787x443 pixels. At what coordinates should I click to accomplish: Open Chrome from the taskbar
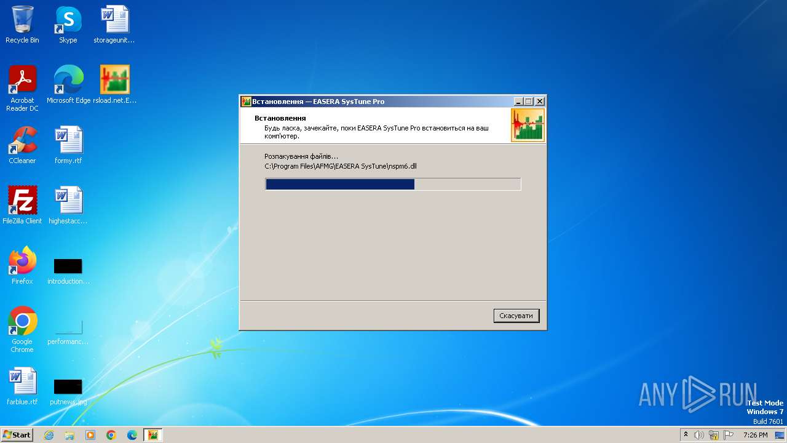coord(111,435)
